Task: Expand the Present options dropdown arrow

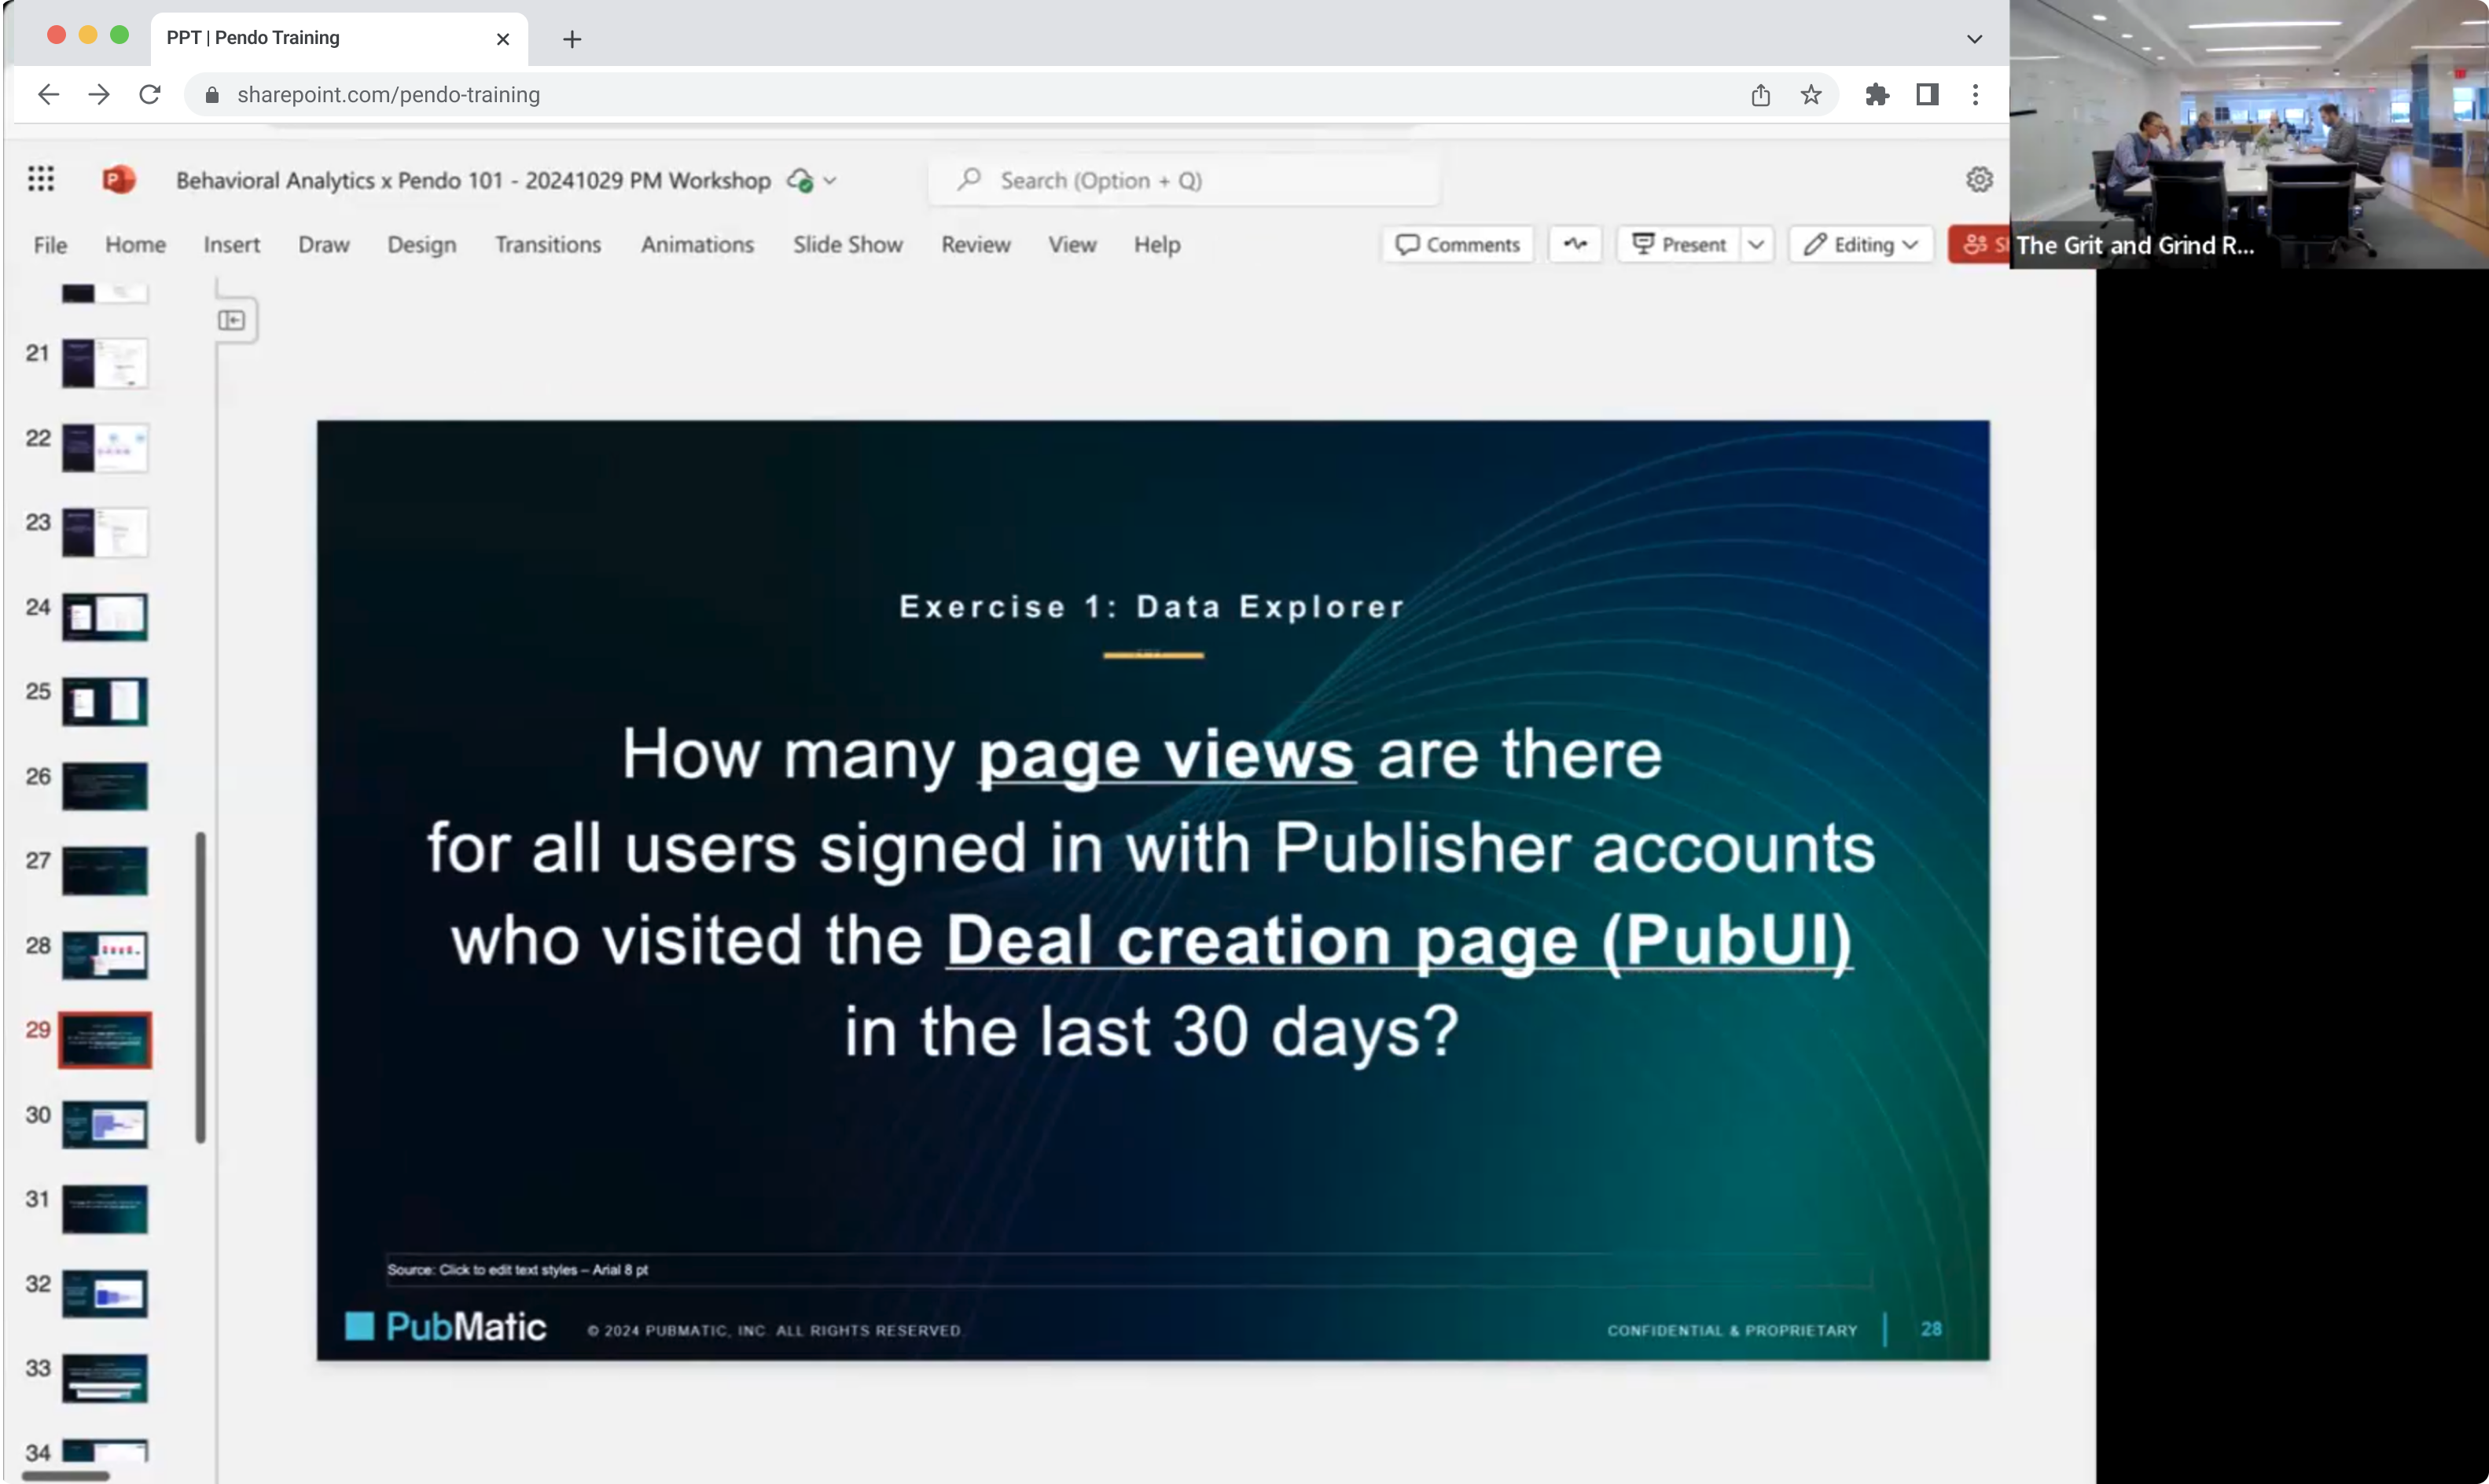Action: point(1756,244)
